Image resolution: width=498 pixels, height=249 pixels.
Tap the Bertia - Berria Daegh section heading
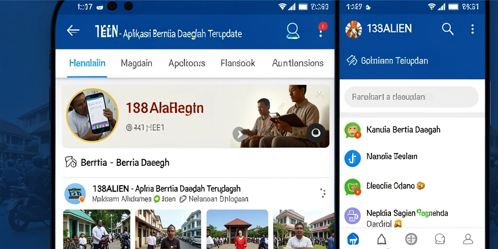pyautogui.click(x=125, y=162)
